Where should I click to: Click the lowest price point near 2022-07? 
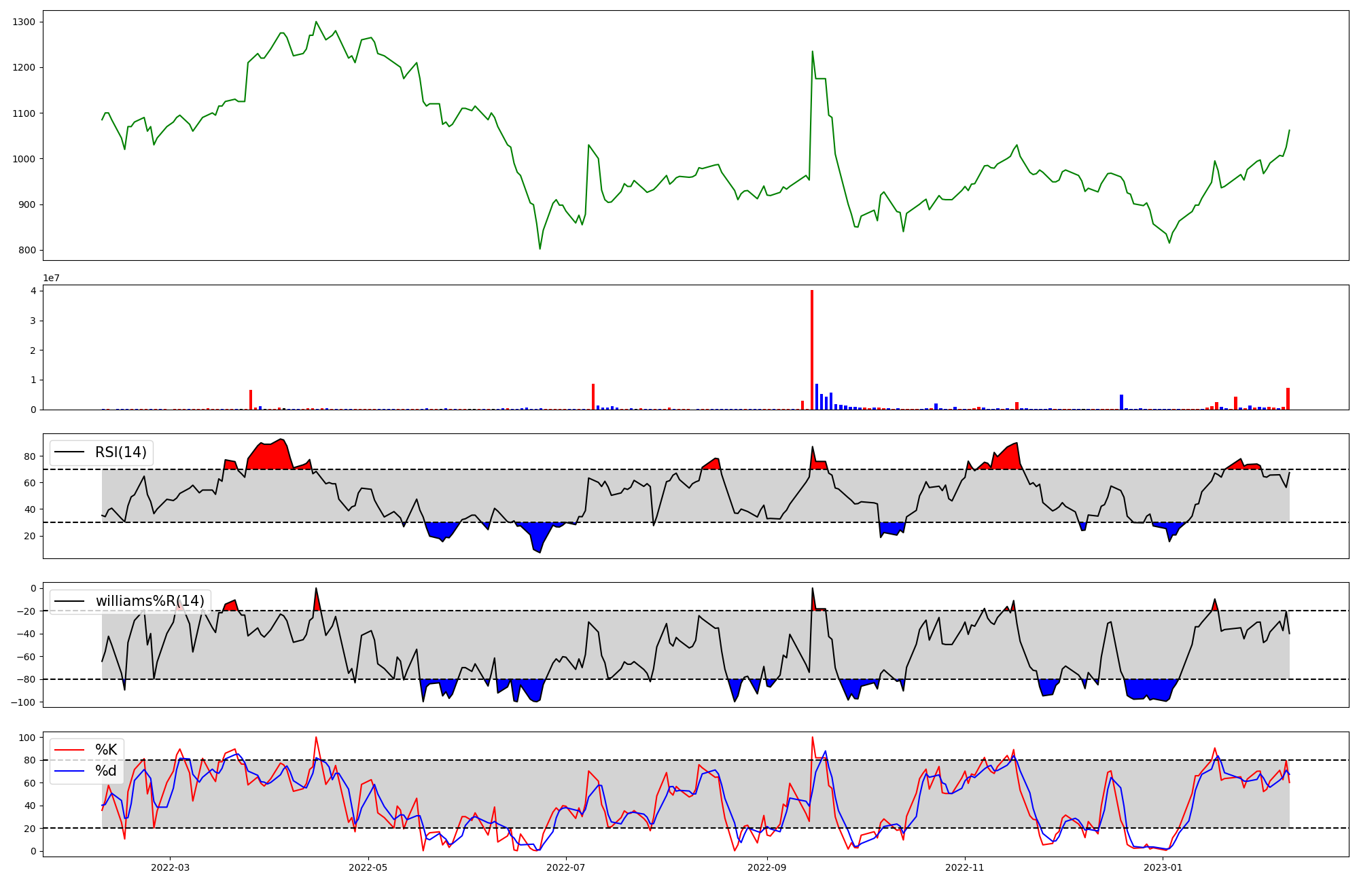click(x=540, y=249)
